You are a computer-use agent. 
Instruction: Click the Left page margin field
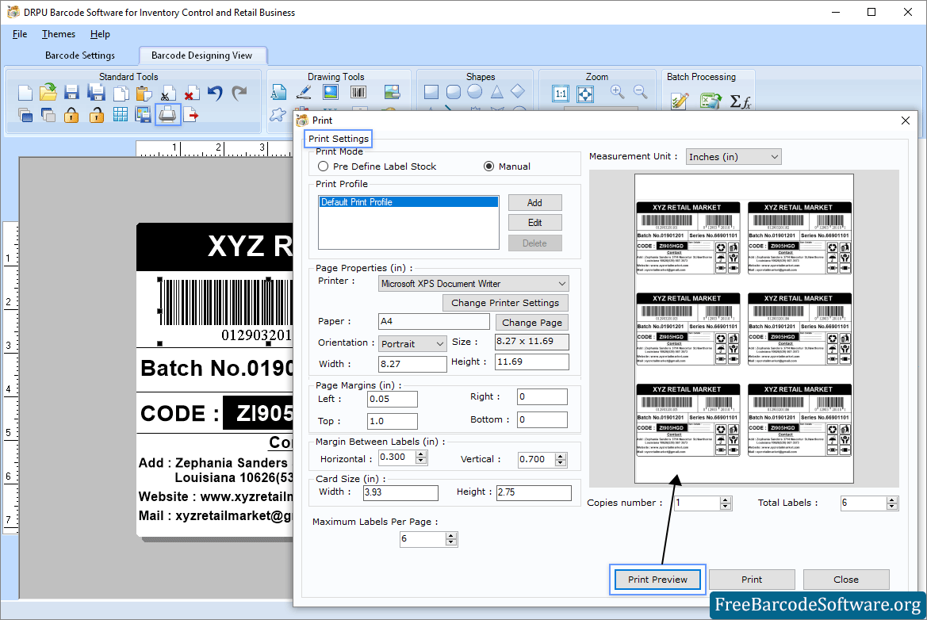pyautogui.click(x=393, y=399)
